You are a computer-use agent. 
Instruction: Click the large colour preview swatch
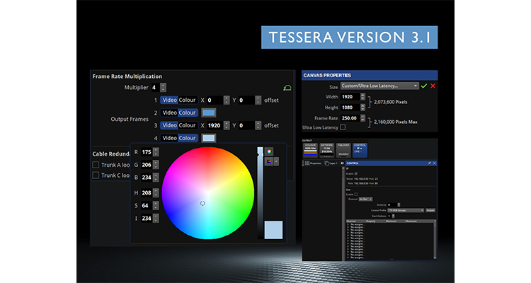coord(273,230)
